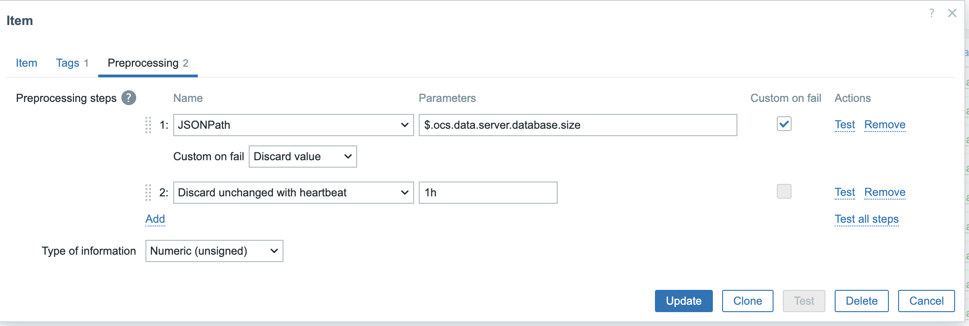
Task: Click Test all steps link
Action: coord(866,219)
